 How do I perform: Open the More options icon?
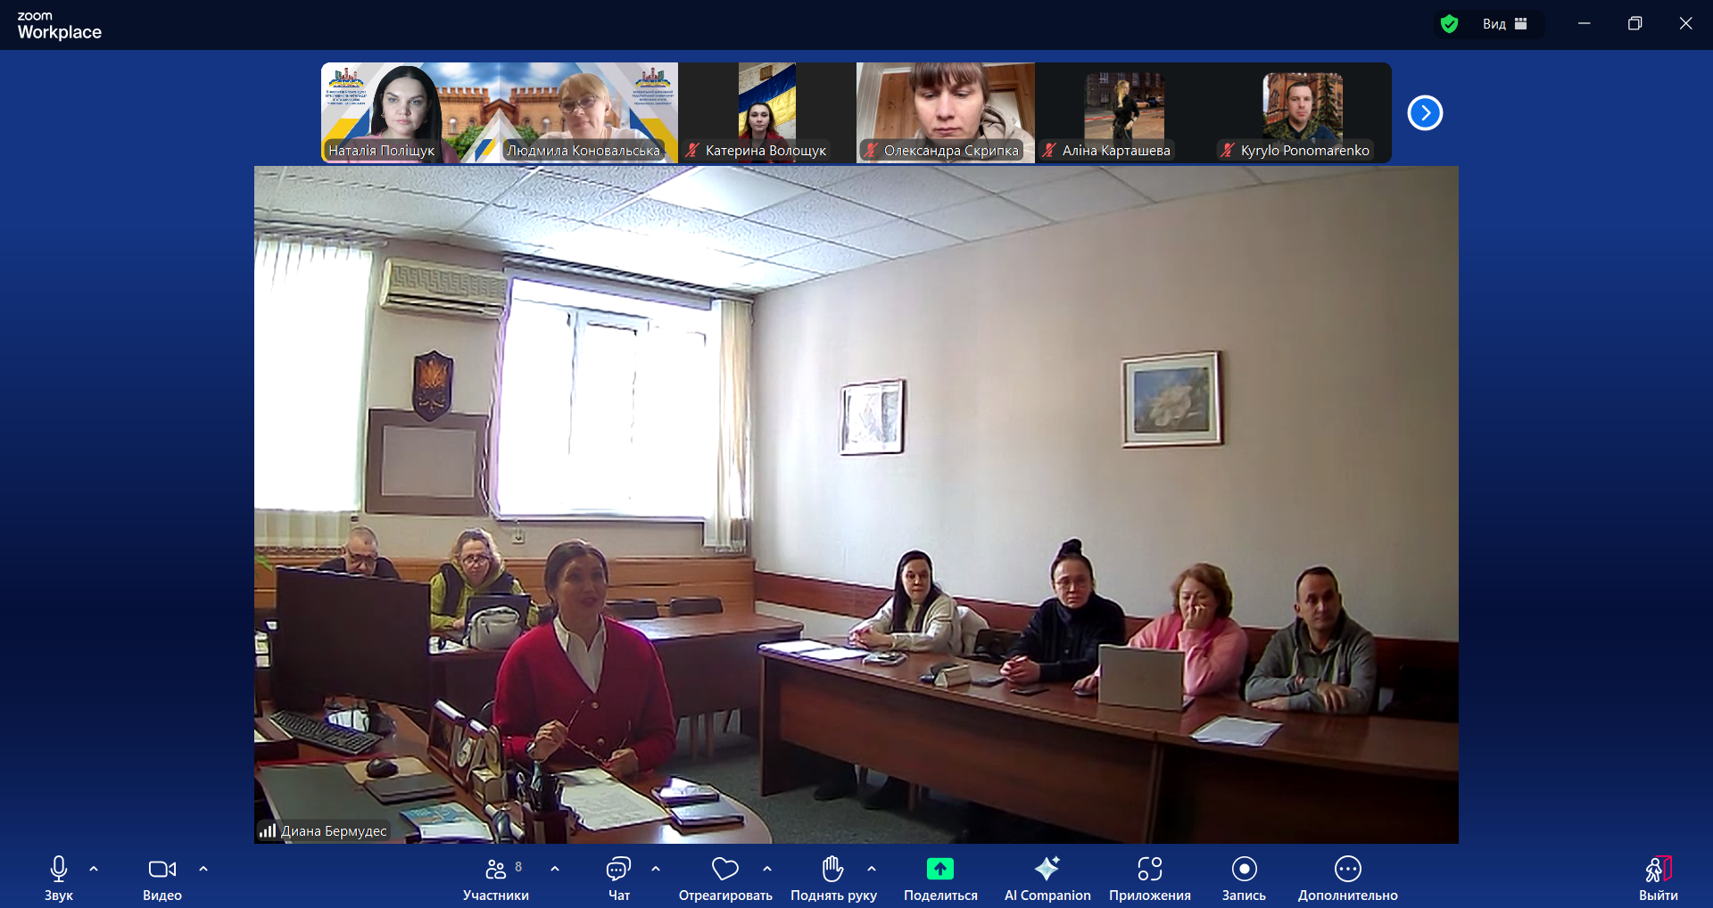(1347, 869)
